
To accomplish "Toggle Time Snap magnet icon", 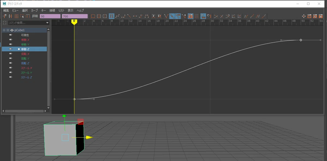I will click(203, 16).
